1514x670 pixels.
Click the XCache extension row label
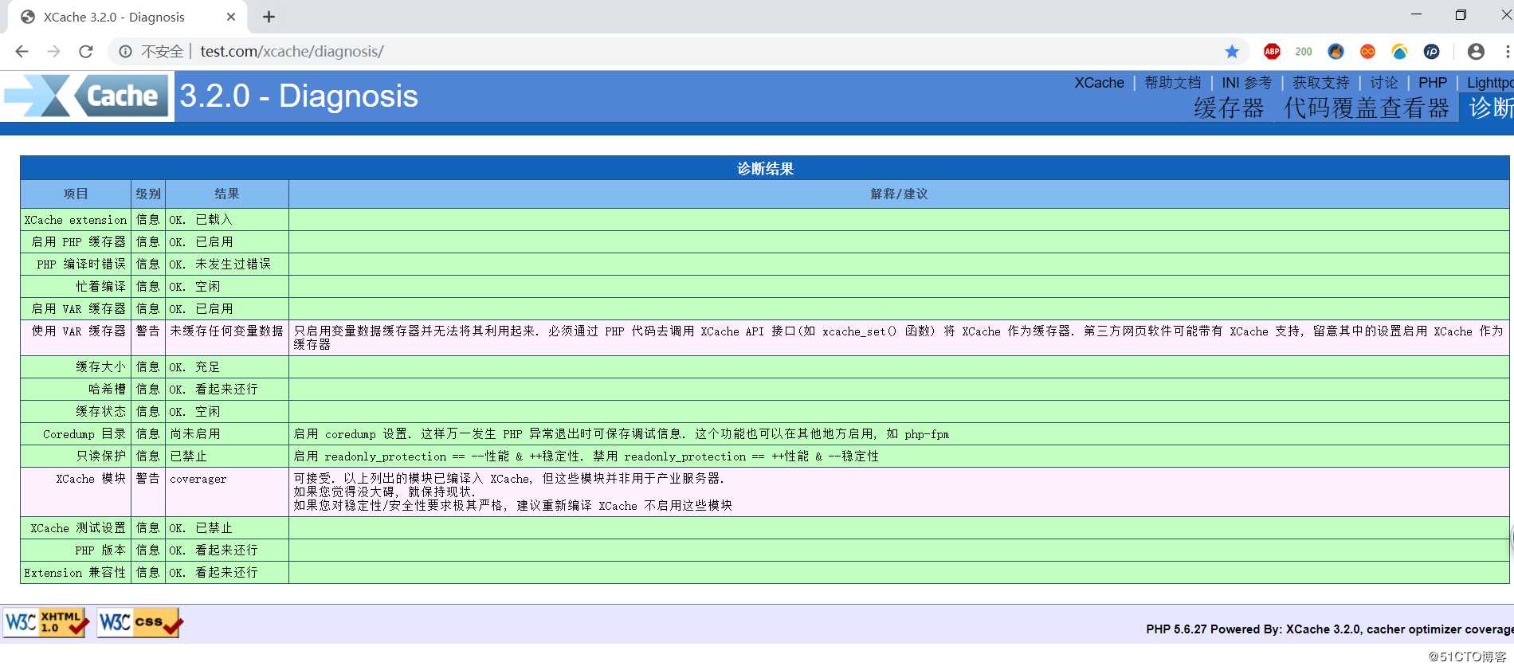(76, 220)
